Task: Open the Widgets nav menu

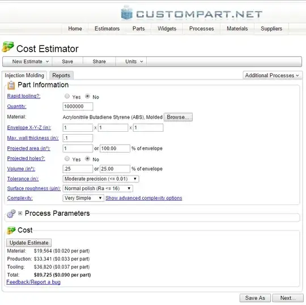Action: coord(167,28)
